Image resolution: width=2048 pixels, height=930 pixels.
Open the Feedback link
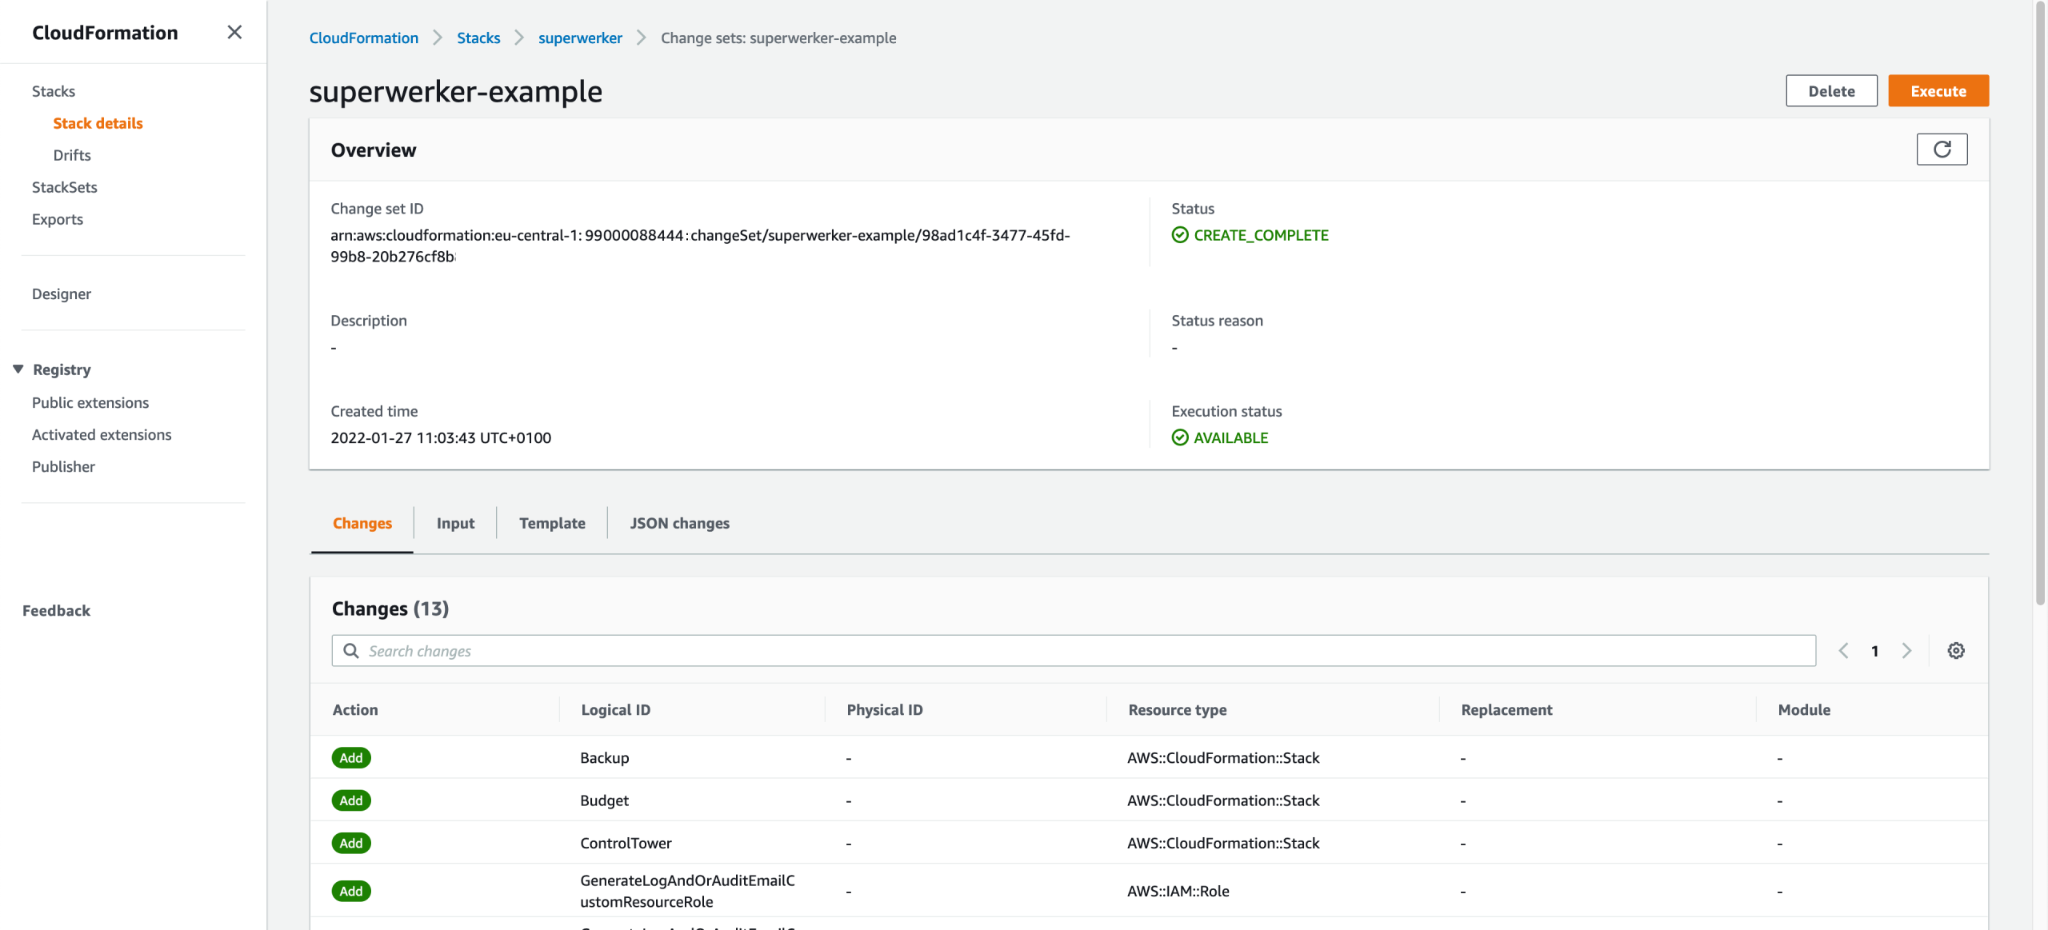tap(56, 611)
